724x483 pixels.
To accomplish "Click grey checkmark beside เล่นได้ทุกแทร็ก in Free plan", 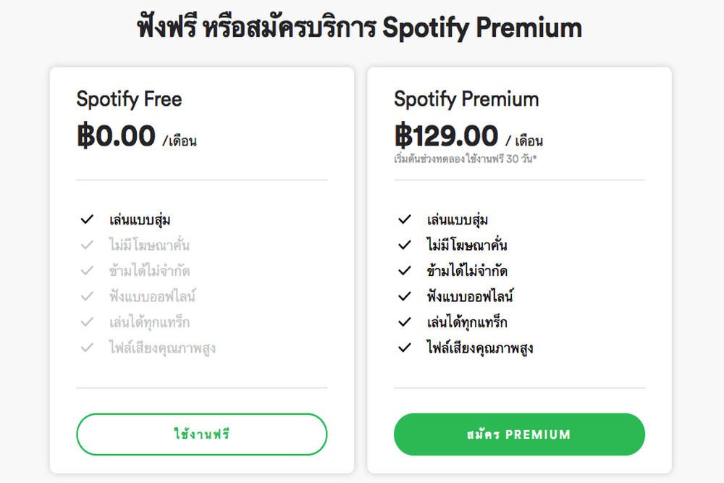I will [x=87, y=322].
